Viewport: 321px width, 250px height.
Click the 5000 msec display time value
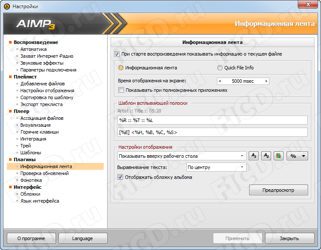243,81
